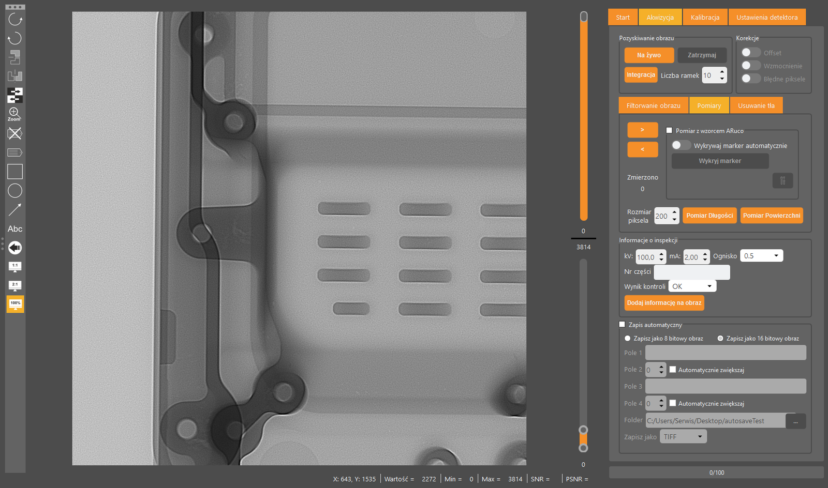Select the arrow drawing tool
This screenshot has width=828, height=488.
15,209
